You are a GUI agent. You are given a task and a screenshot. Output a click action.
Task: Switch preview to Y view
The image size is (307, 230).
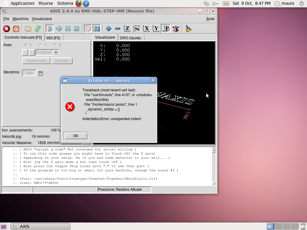156,29
